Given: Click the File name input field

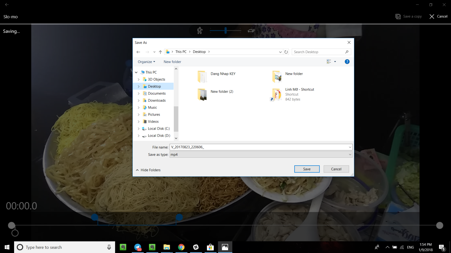Looking at the screenshot, I should pyautogui.click(x=261, y=147).
